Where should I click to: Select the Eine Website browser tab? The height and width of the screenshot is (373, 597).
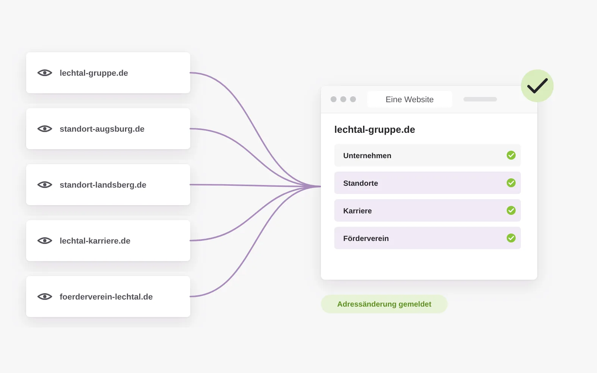(x=410, y=99)
